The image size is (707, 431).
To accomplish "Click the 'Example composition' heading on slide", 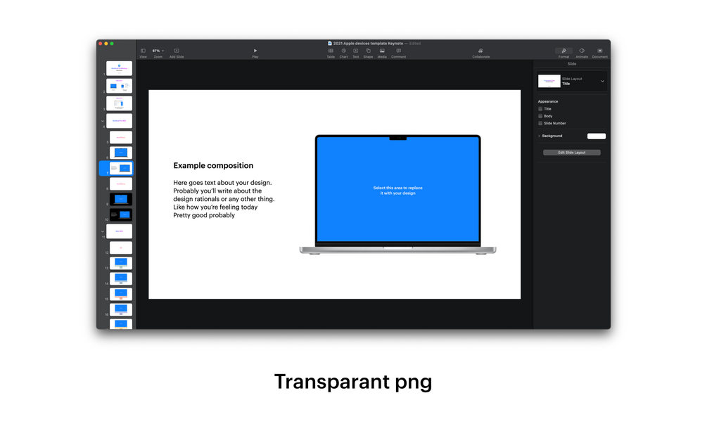I will click(213, 165).
